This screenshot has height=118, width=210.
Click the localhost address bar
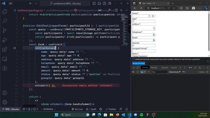pyautogui.click(x=158, y=8)
